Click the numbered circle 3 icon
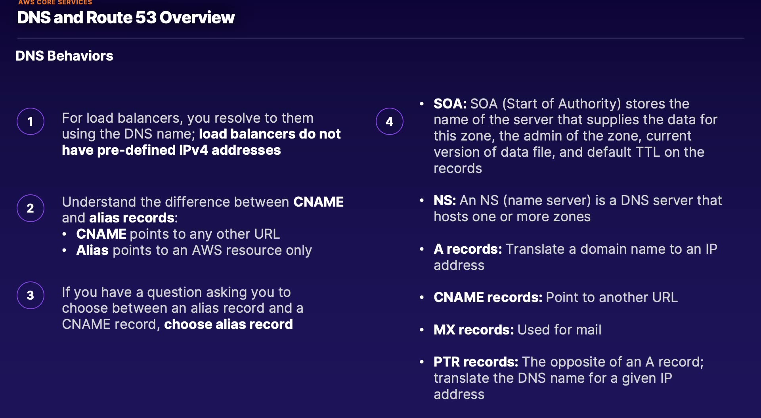This screenshot has height=418, width=761. point(31,295)
